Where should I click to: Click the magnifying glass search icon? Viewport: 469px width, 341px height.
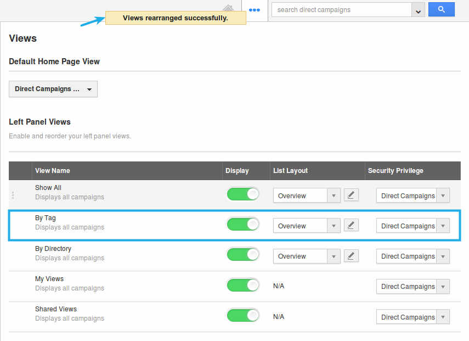[441, 9]
